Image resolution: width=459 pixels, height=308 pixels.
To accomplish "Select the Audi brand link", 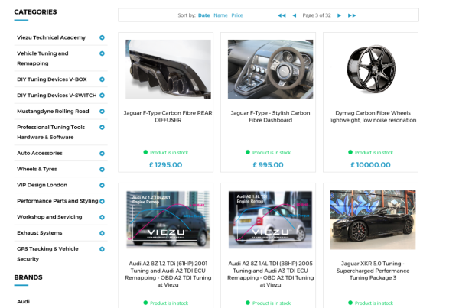I will (23, 302).
